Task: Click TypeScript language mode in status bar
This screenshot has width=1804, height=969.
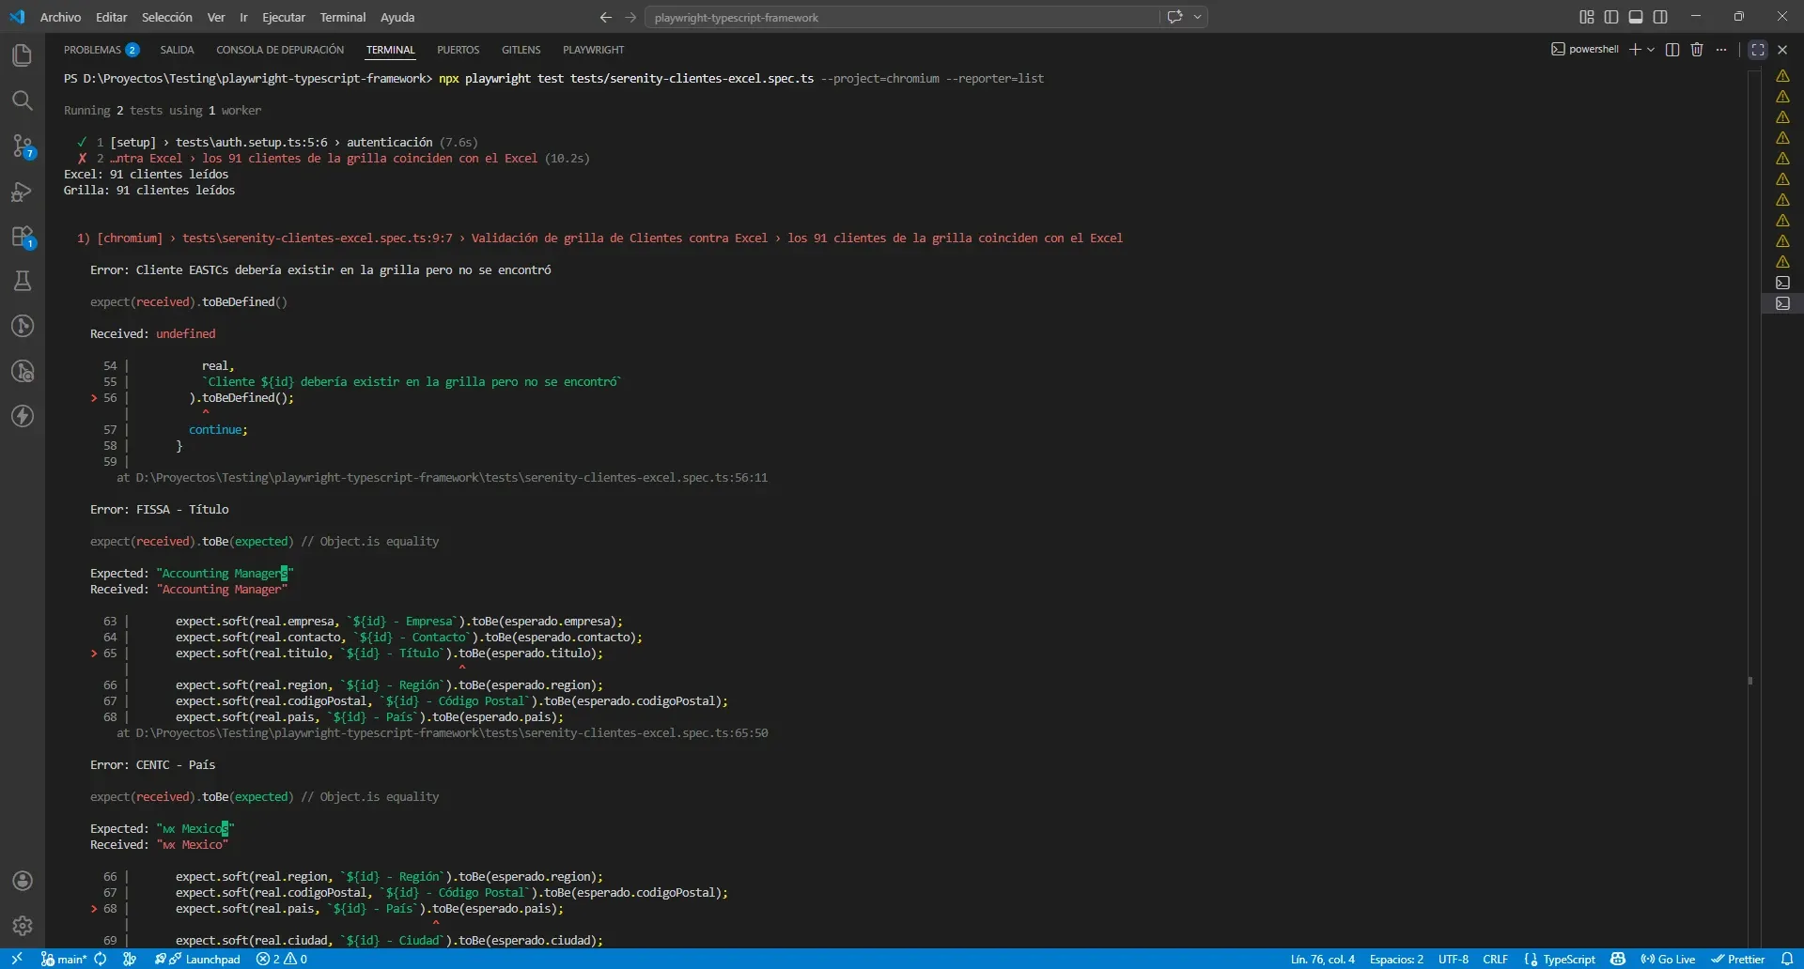Action: click(x=1568, y=959)
